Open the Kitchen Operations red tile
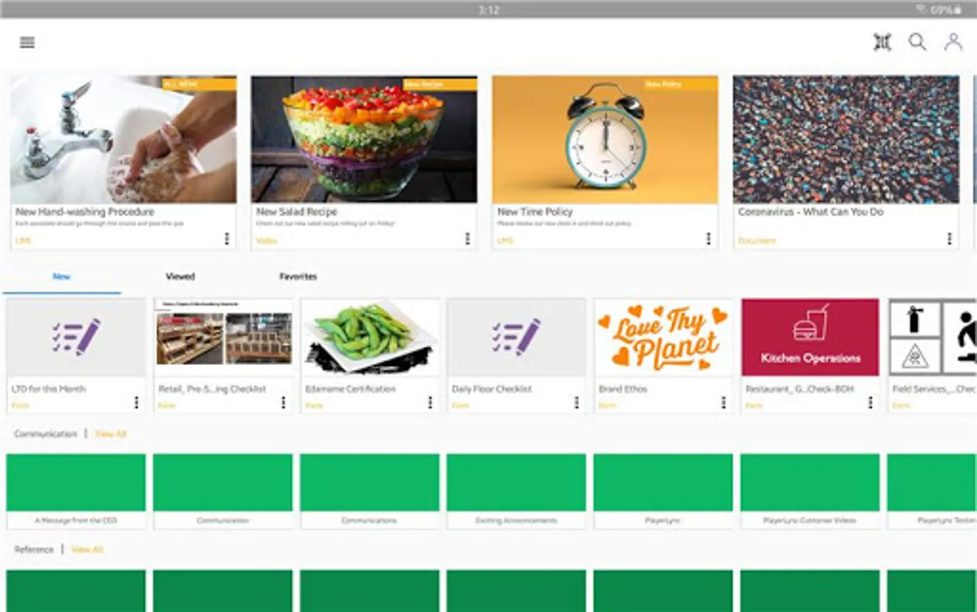Viewport: 977px width, 612px height. 810,337
